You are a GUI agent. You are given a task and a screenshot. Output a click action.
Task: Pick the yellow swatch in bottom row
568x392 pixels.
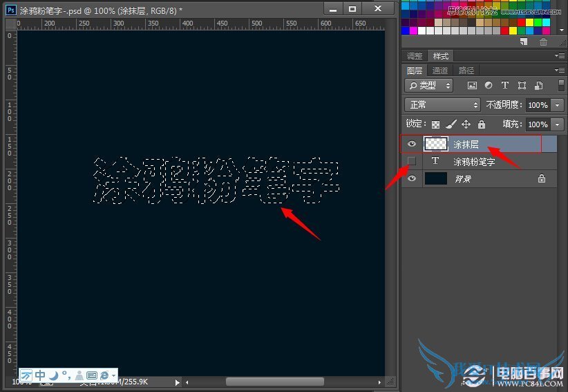click(513, 31)
